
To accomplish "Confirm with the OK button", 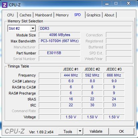I will (122, 131).
